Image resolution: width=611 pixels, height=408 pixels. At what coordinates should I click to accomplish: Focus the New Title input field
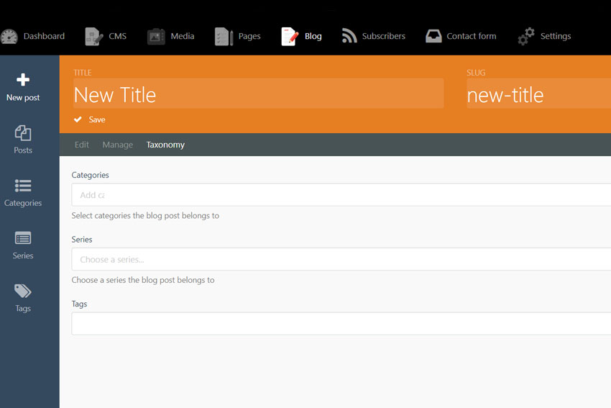pyautogui.click(x=259, y=94)
